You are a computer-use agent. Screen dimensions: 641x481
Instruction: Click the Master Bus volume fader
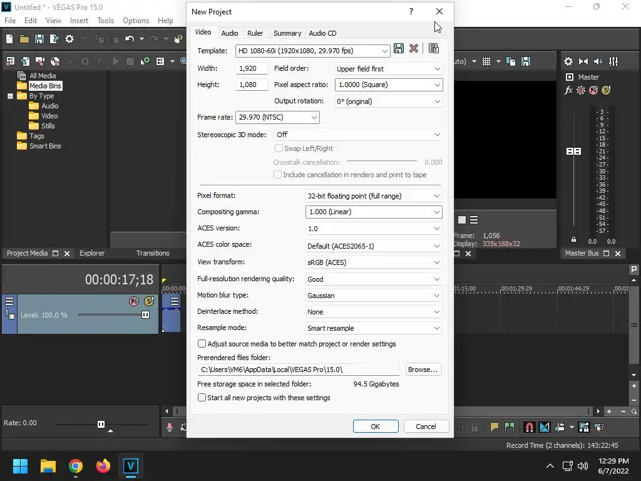pos(573,152)
